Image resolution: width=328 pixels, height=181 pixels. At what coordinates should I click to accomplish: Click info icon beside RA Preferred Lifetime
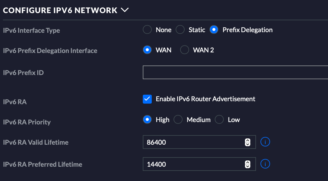coord(265,164)
